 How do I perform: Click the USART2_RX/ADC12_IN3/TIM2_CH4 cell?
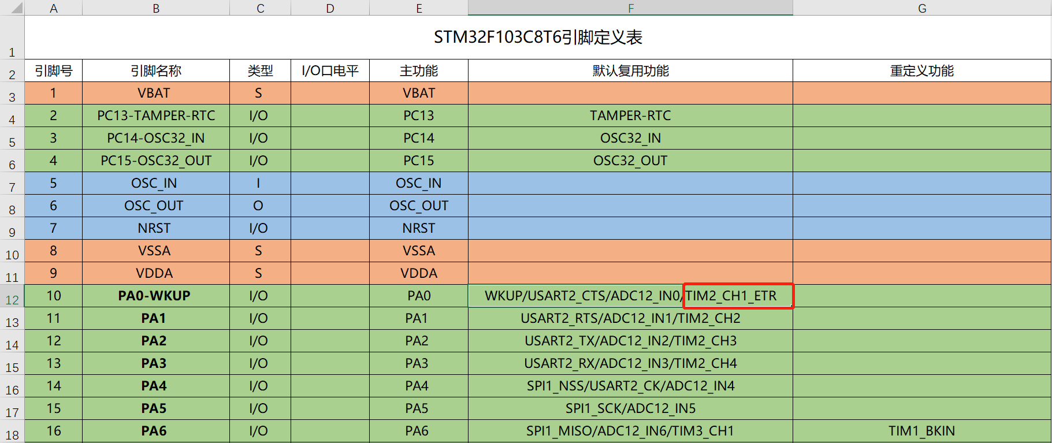[x=630, y=363]
